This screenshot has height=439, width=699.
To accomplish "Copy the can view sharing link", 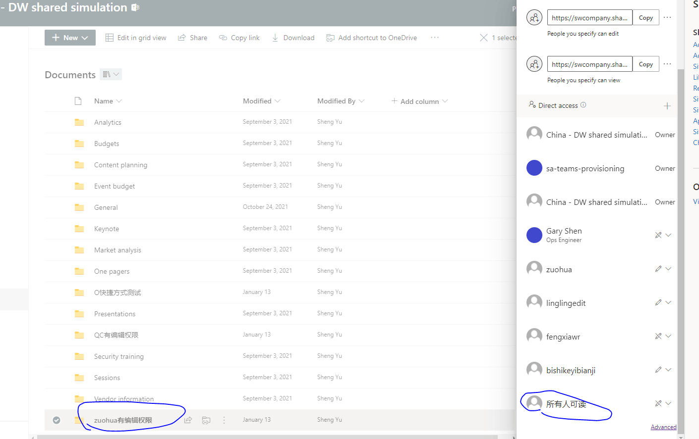I will [x=645, y=64].
